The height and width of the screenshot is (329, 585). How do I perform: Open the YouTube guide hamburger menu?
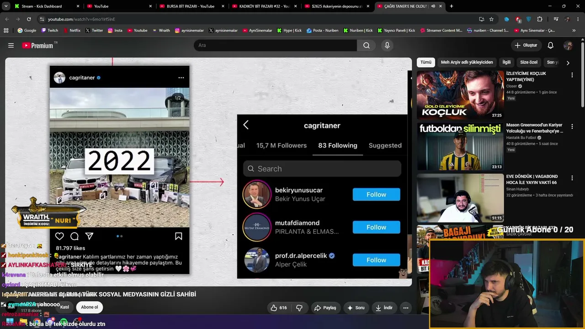pos(11,45)
